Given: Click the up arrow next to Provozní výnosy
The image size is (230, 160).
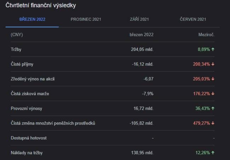Looking at the screenshot, I should click(213, 108).
